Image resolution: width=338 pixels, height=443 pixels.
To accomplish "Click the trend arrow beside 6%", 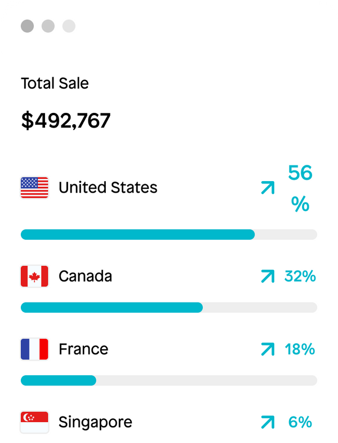I will point(268,422).
